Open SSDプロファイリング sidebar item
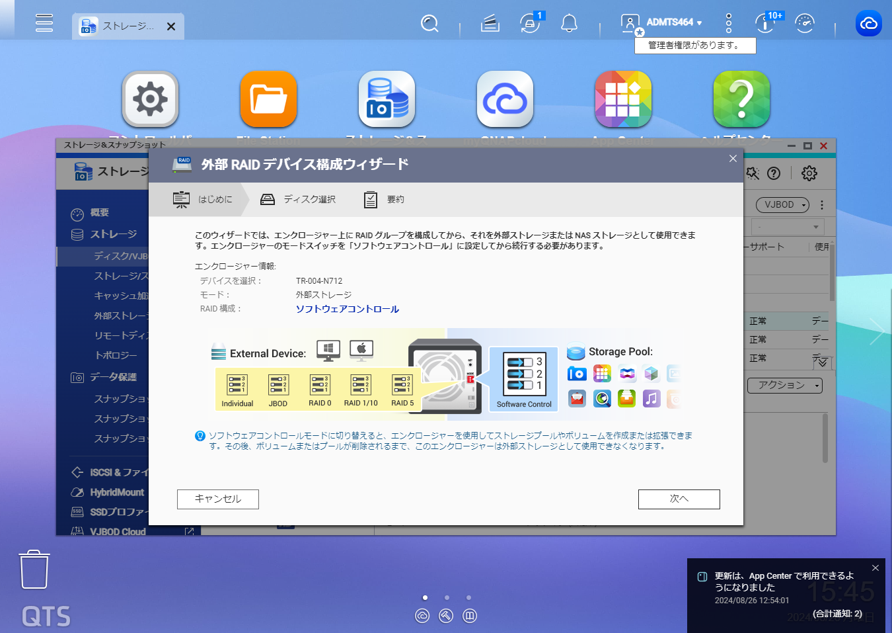 (x=119, y=512)
